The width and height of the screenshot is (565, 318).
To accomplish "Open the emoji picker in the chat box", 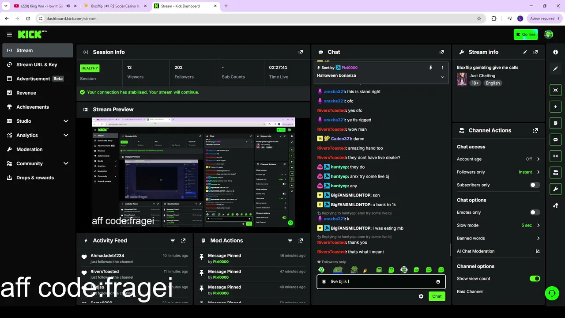I will click(x=438, y=282).
